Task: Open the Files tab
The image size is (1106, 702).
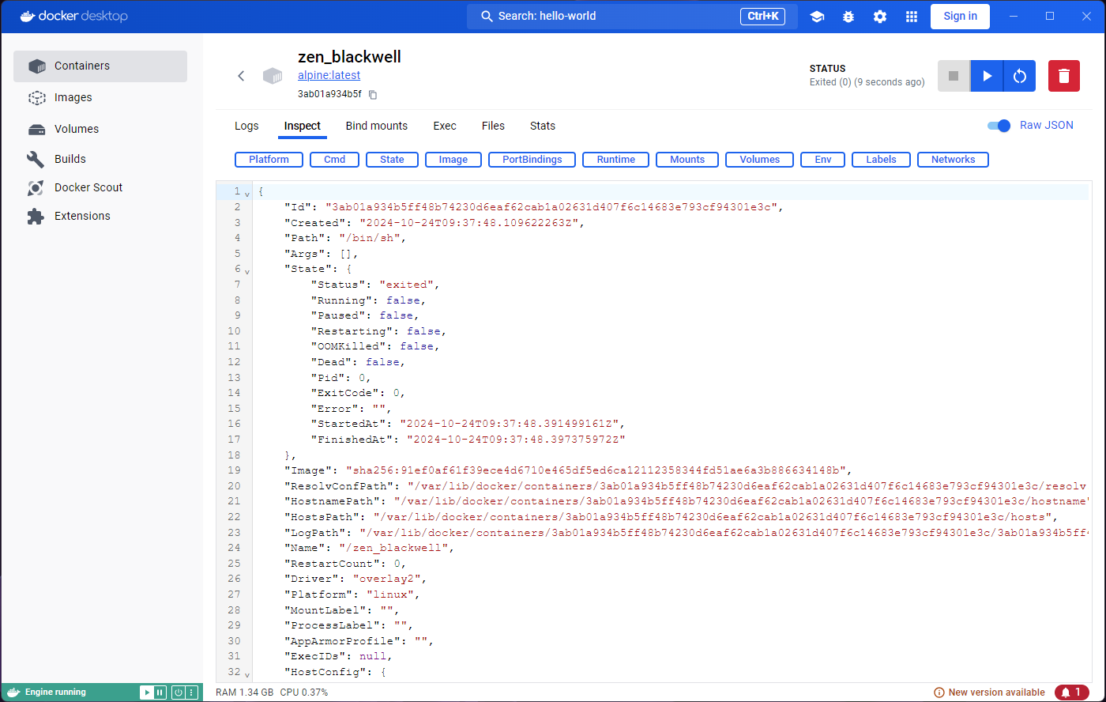Action: coord(493,126)
